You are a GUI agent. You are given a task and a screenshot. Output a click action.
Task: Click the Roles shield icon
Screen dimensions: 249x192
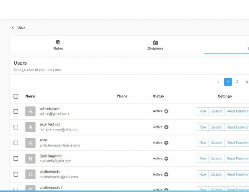pyautogui.click(x=58, y=42)
